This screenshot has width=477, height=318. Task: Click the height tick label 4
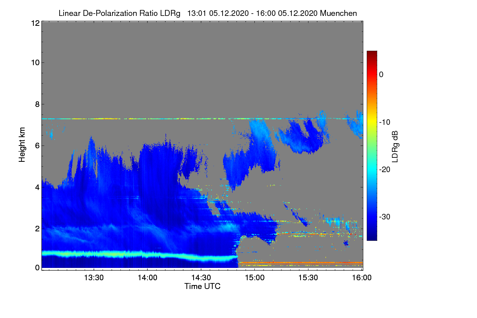(x=37, y=187)
